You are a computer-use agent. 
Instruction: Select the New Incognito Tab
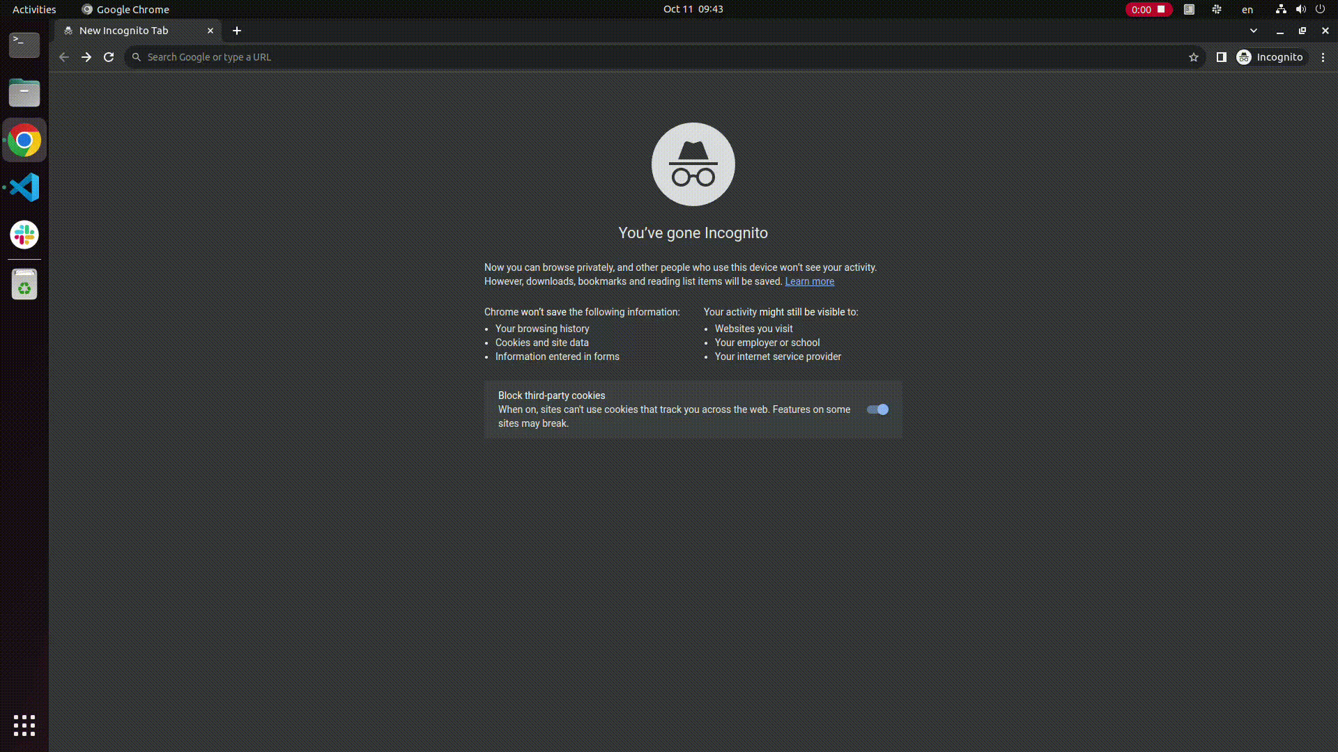(x=138, y=31)
